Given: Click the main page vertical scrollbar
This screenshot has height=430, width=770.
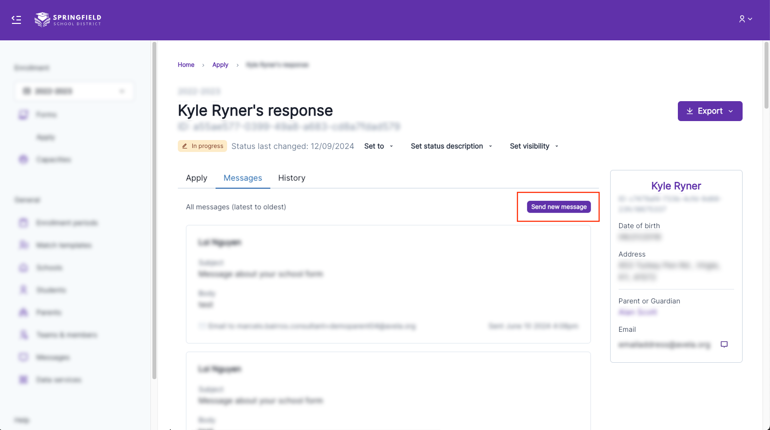Looking at the screenshot, I should click(766, 75).
